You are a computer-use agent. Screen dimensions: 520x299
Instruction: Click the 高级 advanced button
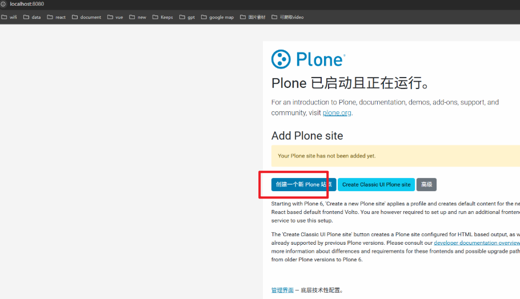pos(426,184)
